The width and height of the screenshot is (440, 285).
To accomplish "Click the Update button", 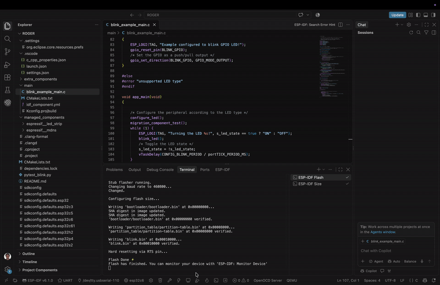I will point(397,15).
